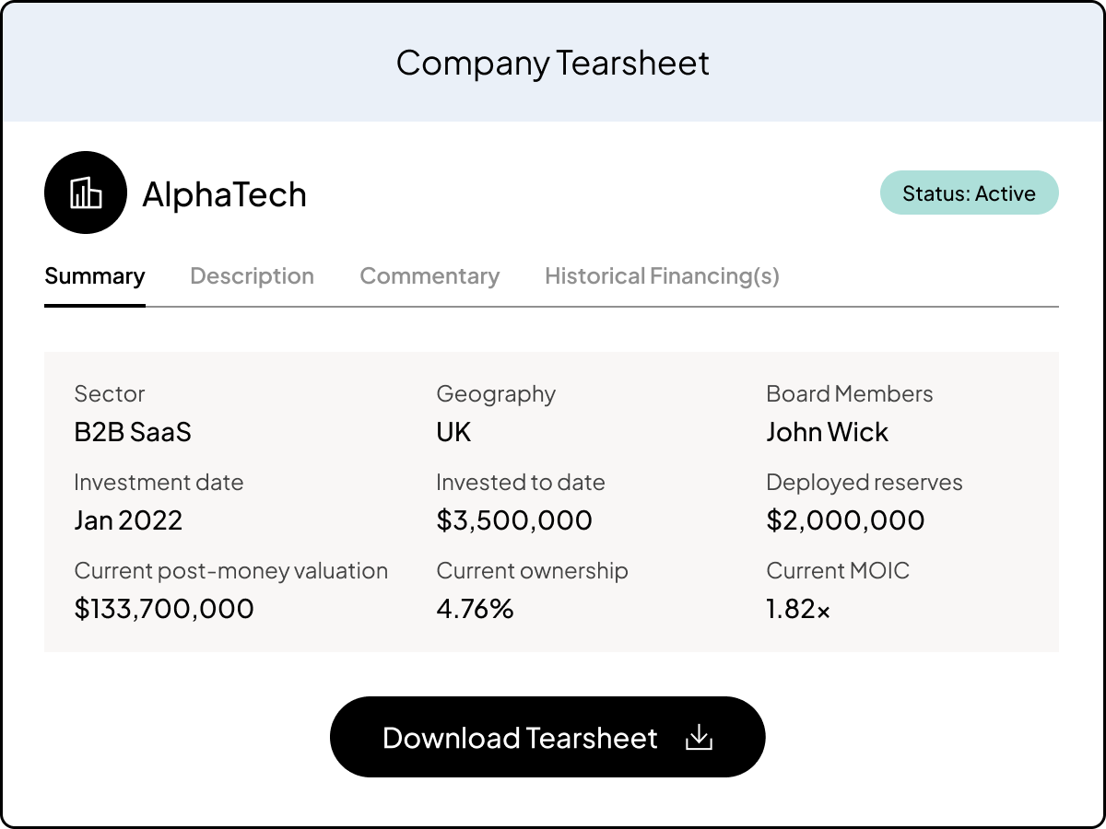Image resolution: width=1106 pixels, height=829 pixels.
Task: Select the post-money valuation $133,700,000
Action: pos(164,608)
